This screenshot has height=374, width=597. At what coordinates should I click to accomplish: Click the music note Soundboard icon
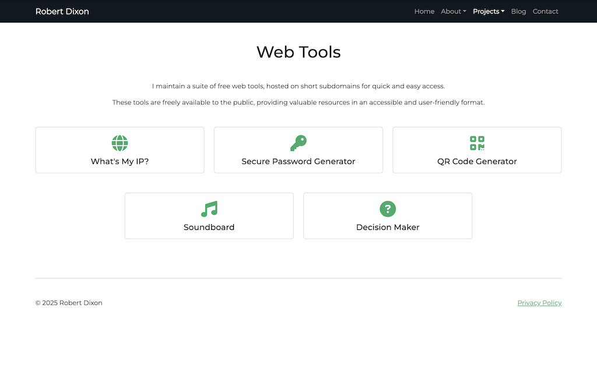209,209
